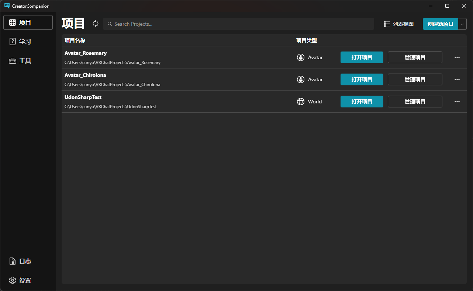Click the 工具 toolbox icon
The height and width of the screenshot is (291, 473).
13,61
